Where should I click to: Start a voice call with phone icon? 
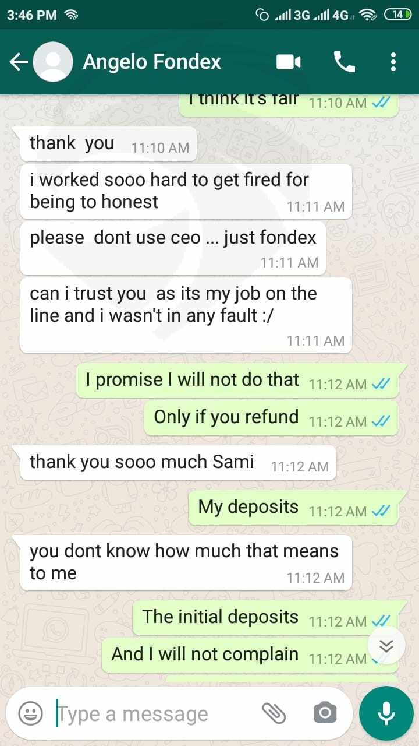(x=344, y=62)
